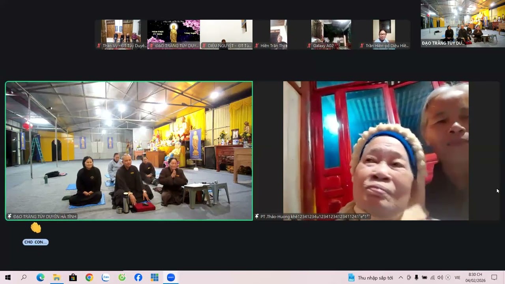The image size is (505, 284).
Task: Open the Windows notification center icon
Action: click(494, 278)
